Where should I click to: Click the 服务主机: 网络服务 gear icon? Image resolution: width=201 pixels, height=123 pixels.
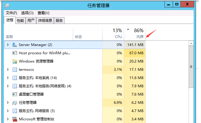[15, 111]
